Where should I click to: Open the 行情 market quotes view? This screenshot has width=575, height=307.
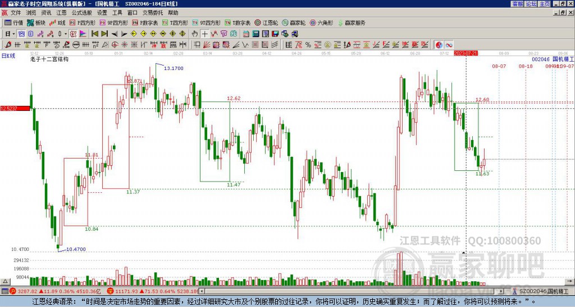coord(13,22)
